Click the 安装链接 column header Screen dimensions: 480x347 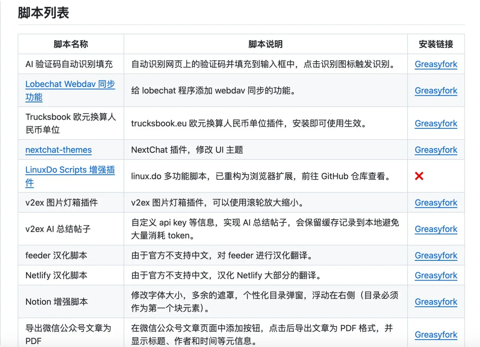[436, 44]
